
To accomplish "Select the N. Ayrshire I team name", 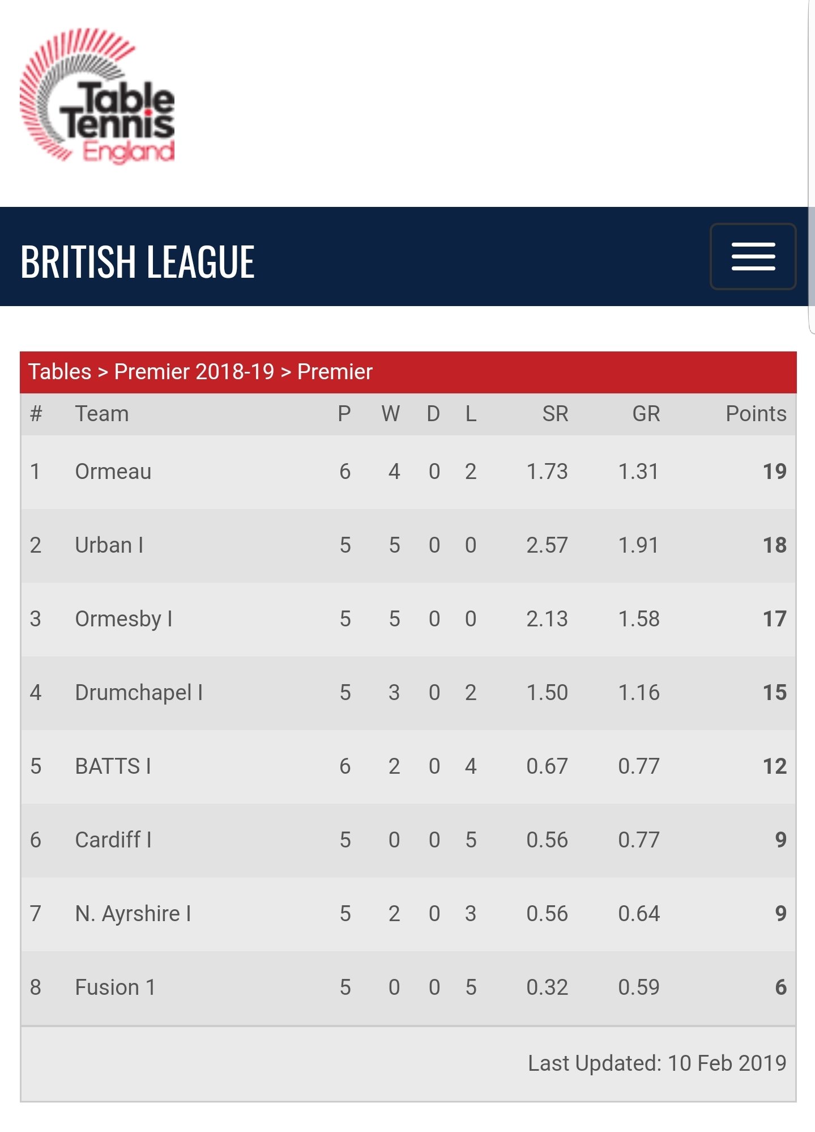I will coord(133,914).
